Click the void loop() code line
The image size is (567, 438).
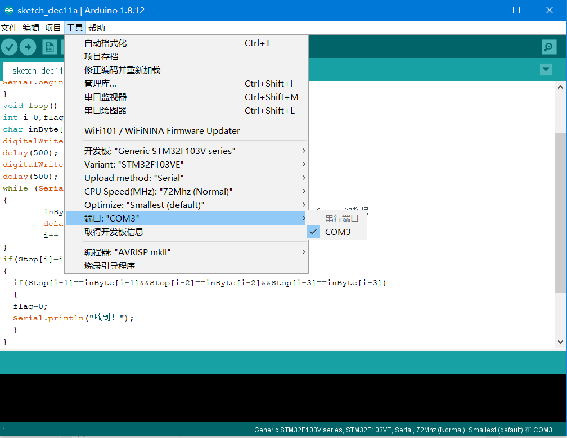pos(30,106)
